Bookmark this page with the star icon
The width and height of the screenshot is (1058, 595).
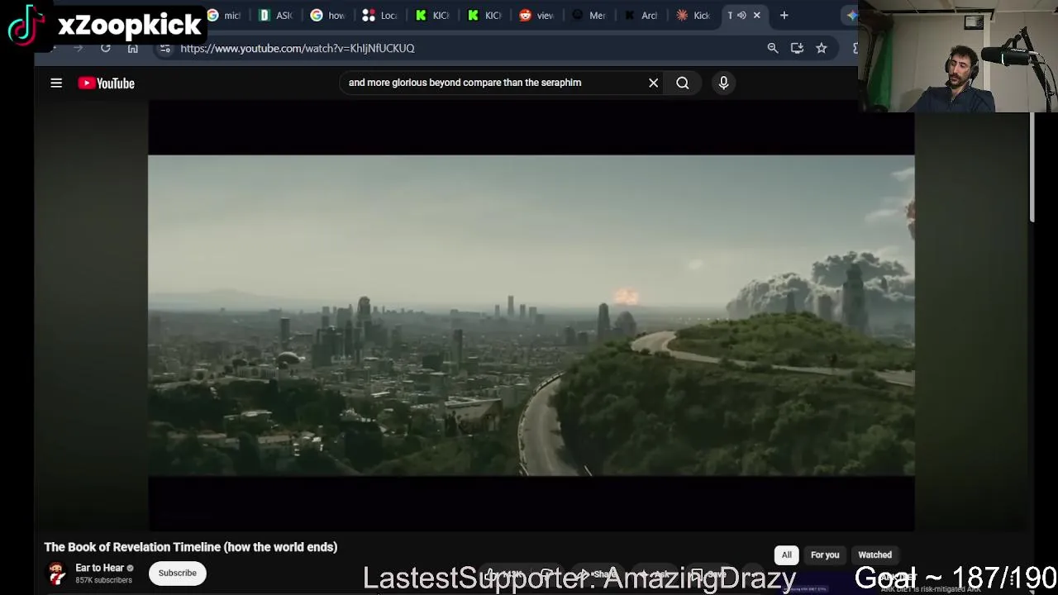pos(822,48)
